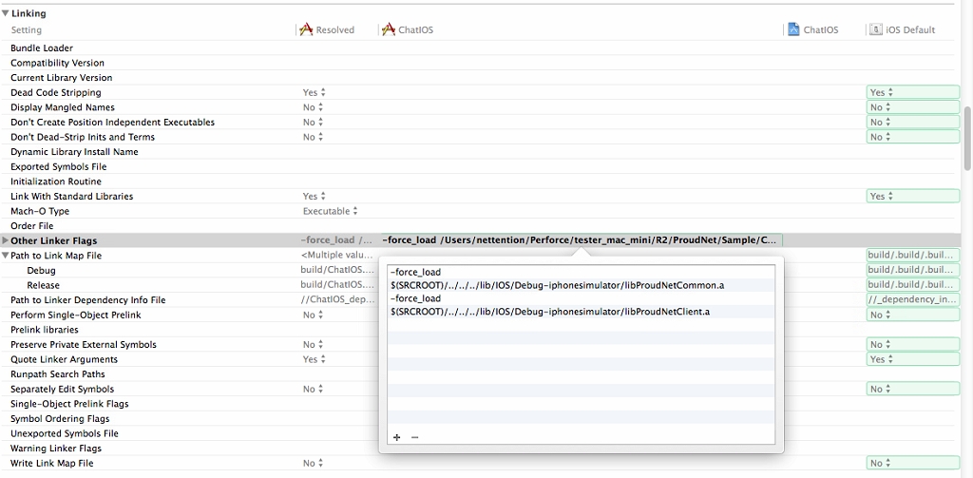Collapse Path to Link Map File
The height and width of the screenshot is (478, 973).
[x=6, y=256]
